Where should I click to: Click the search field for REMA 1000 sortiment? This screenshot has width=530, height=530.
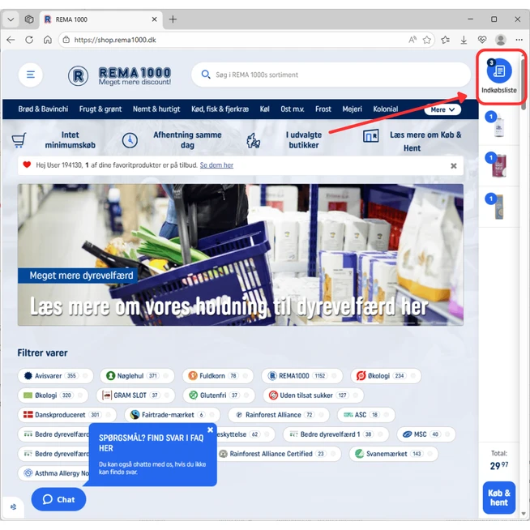click(332, 75)
